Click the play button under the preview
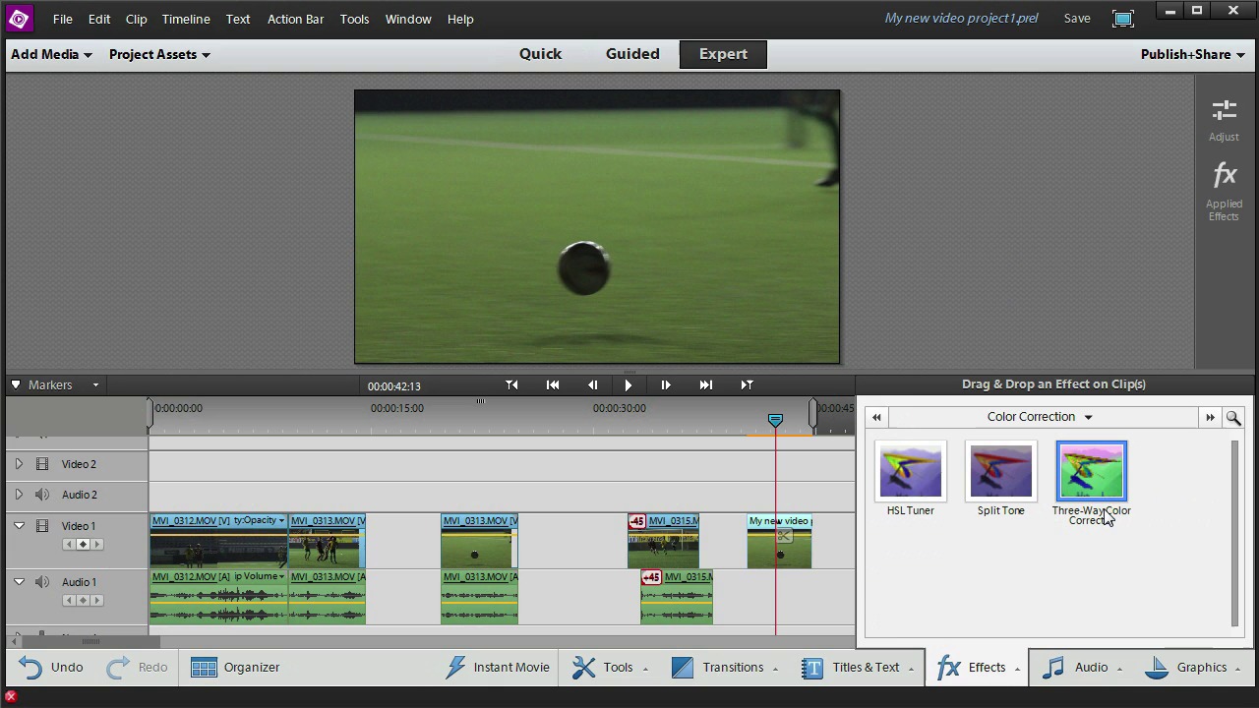Screen dimensions: 1259x708 tap(629, 385)
